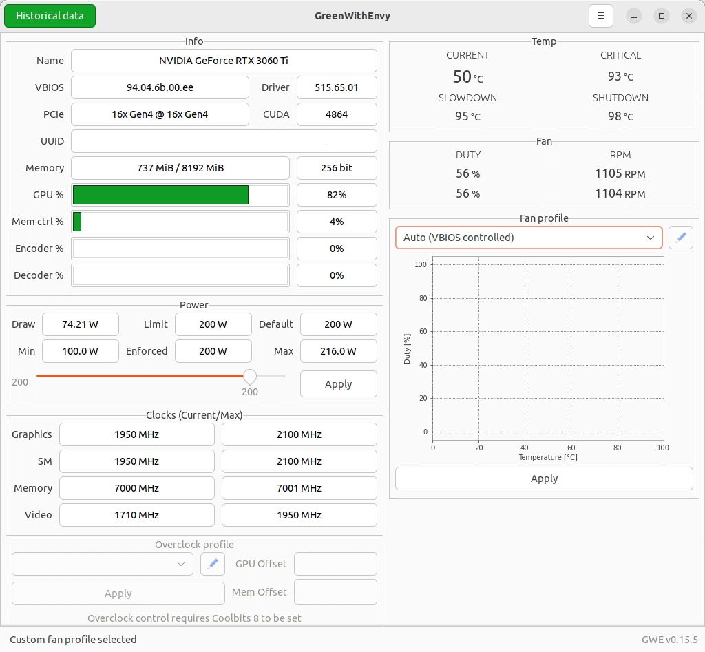Click the max Graphics clock 2100 MHz
This screenshot has height=652, width=705.
[x=299, y=434]
